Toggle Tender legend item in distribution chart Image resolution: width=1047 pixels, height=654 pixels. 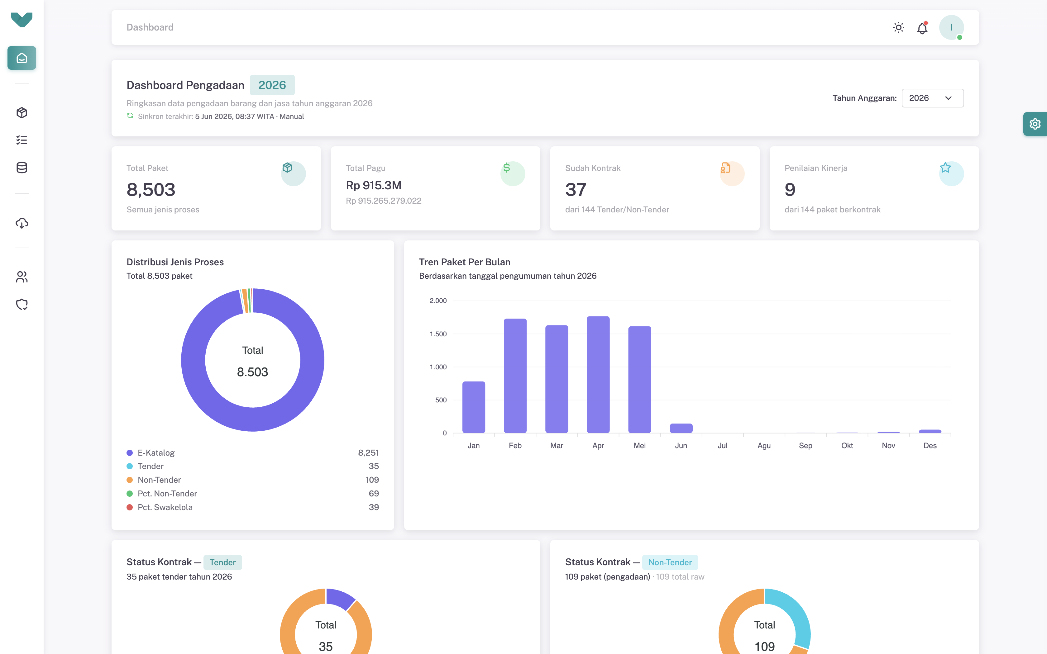145,466
